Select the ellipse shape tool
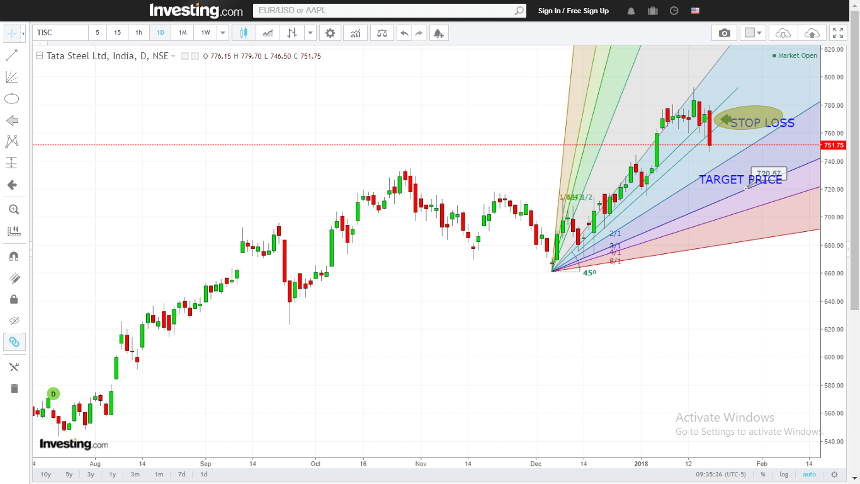This screenshot has height=484, width=860. coord(11,99)
